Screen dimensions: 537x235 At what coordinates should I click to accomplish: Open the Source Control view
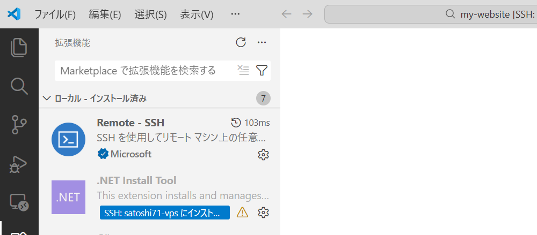[19, 124]
